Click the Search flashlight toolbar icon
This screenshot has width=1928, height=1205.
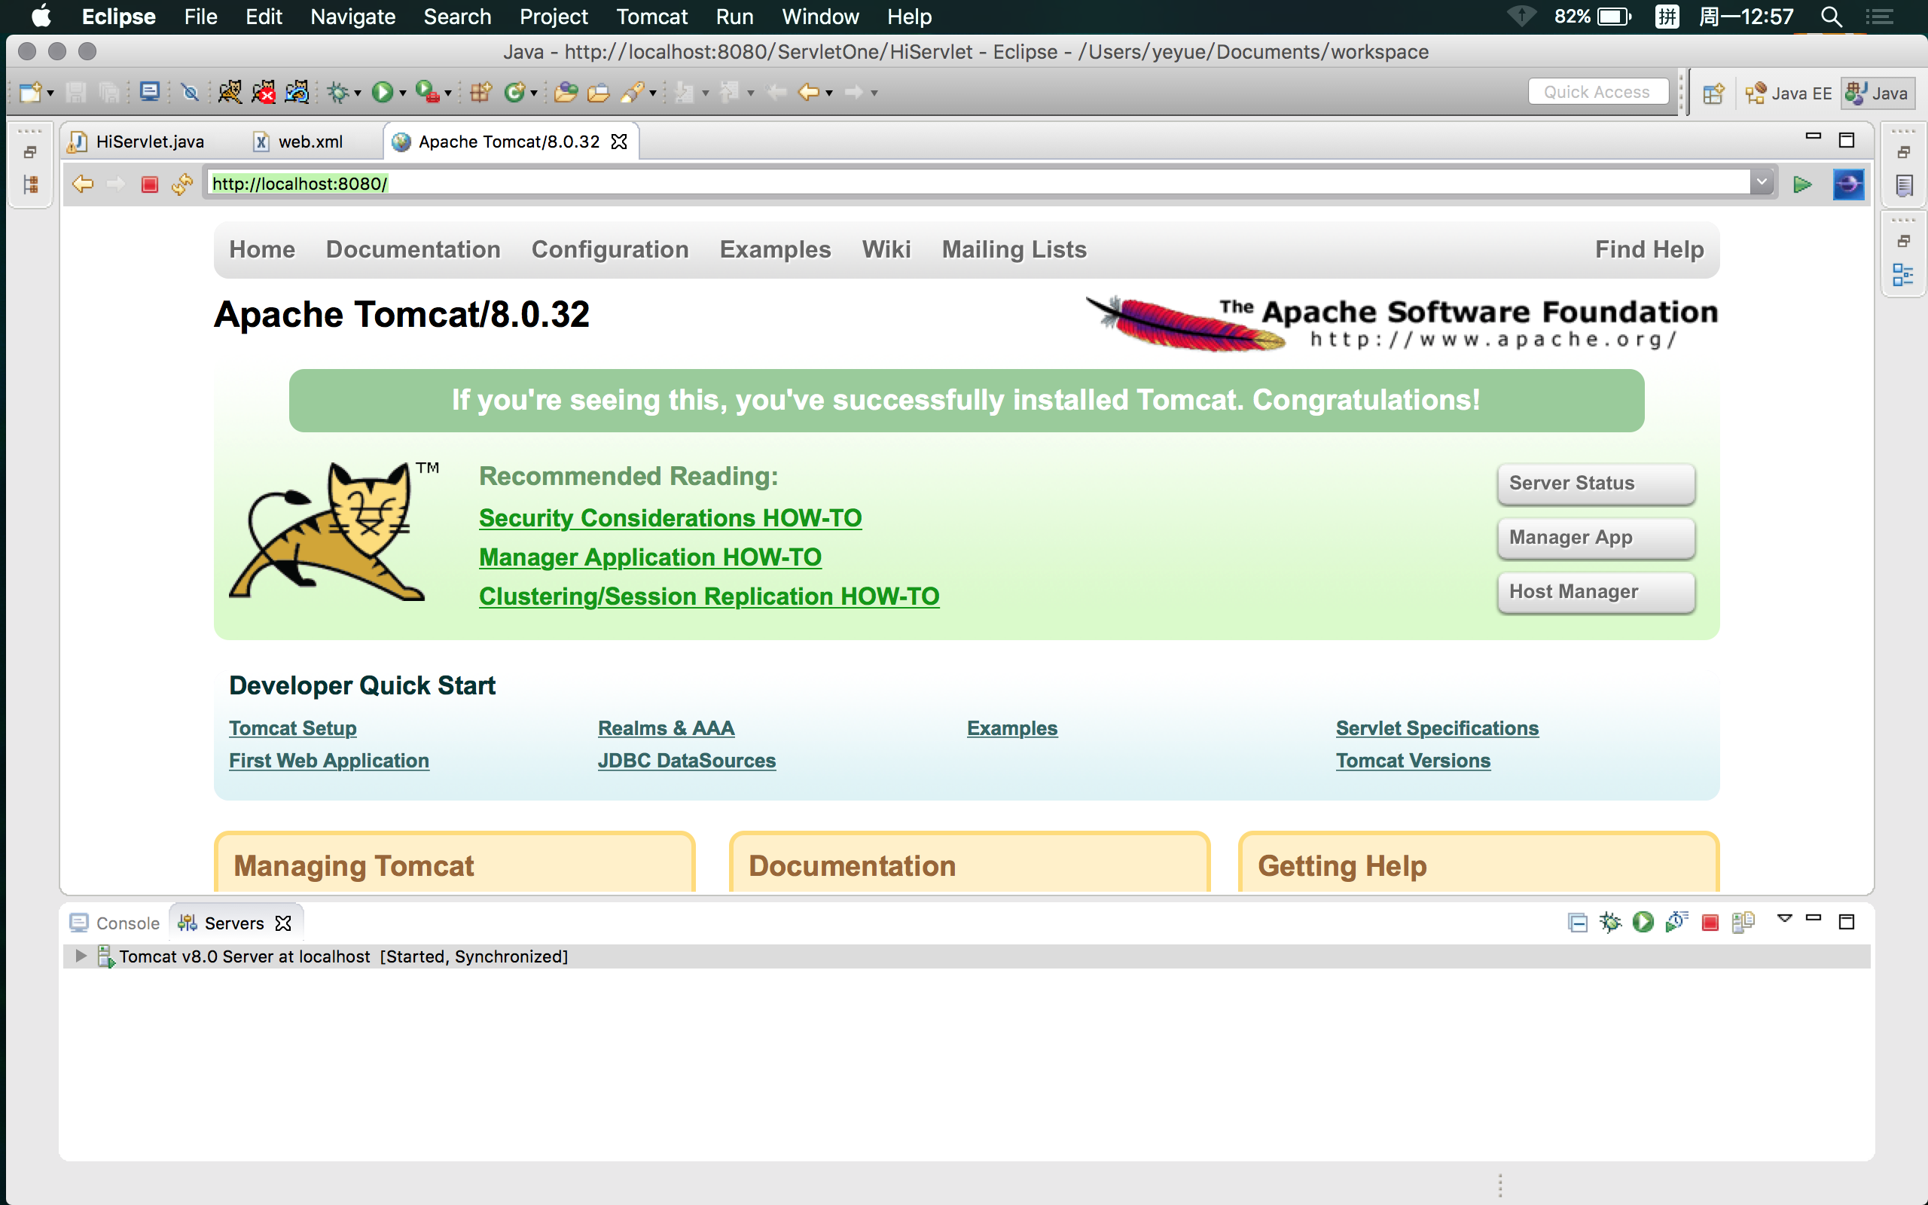633,93
